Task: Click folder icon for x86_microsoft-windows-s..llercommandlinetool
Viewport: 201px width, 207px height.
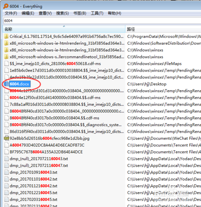Action: coord(6,57)
